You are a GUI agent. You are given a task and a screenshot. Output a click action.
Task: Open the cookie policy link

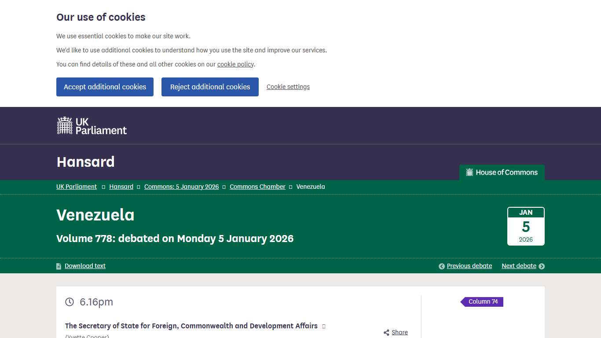point(235,64)
